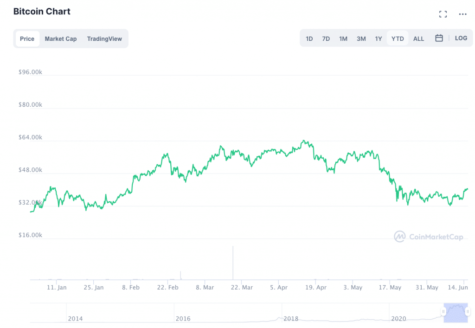The image size is (475, 328).
Task: Open the TradingView chart tab
Action: click(x=104, y=39)
